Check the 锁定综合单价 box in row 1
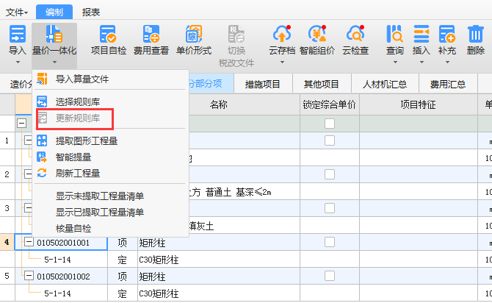The height and width of the screenshot is (303, 492). pyautogui.click(x=330, y=140)
